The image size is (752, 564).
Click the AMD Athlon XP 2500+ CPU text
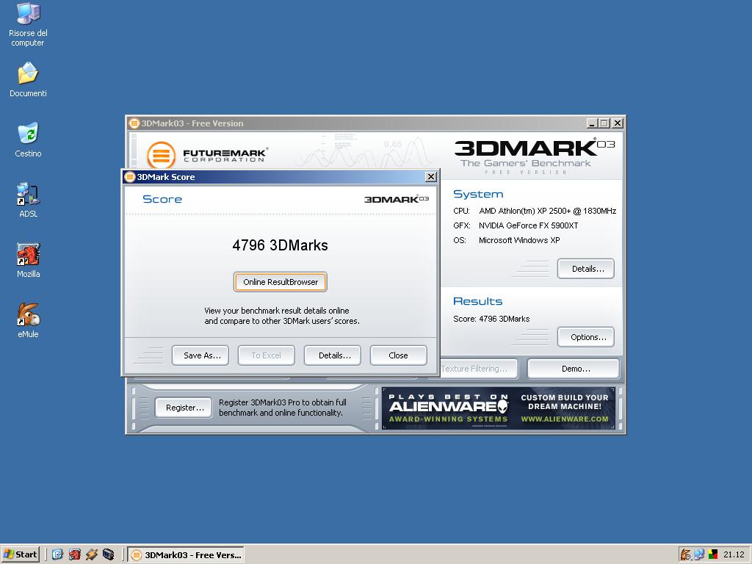547,211
